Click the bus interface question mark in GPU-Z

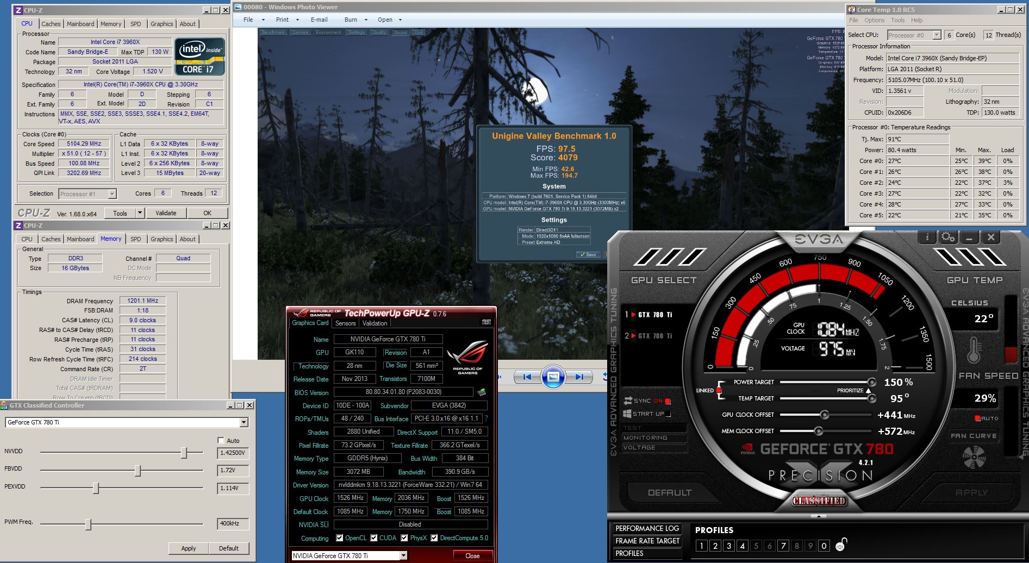486,418
